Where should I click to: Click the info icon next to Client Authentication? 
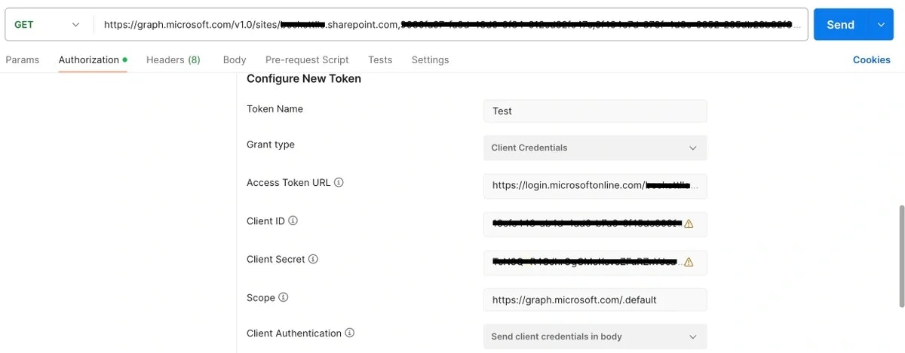[x=349, y=333]
